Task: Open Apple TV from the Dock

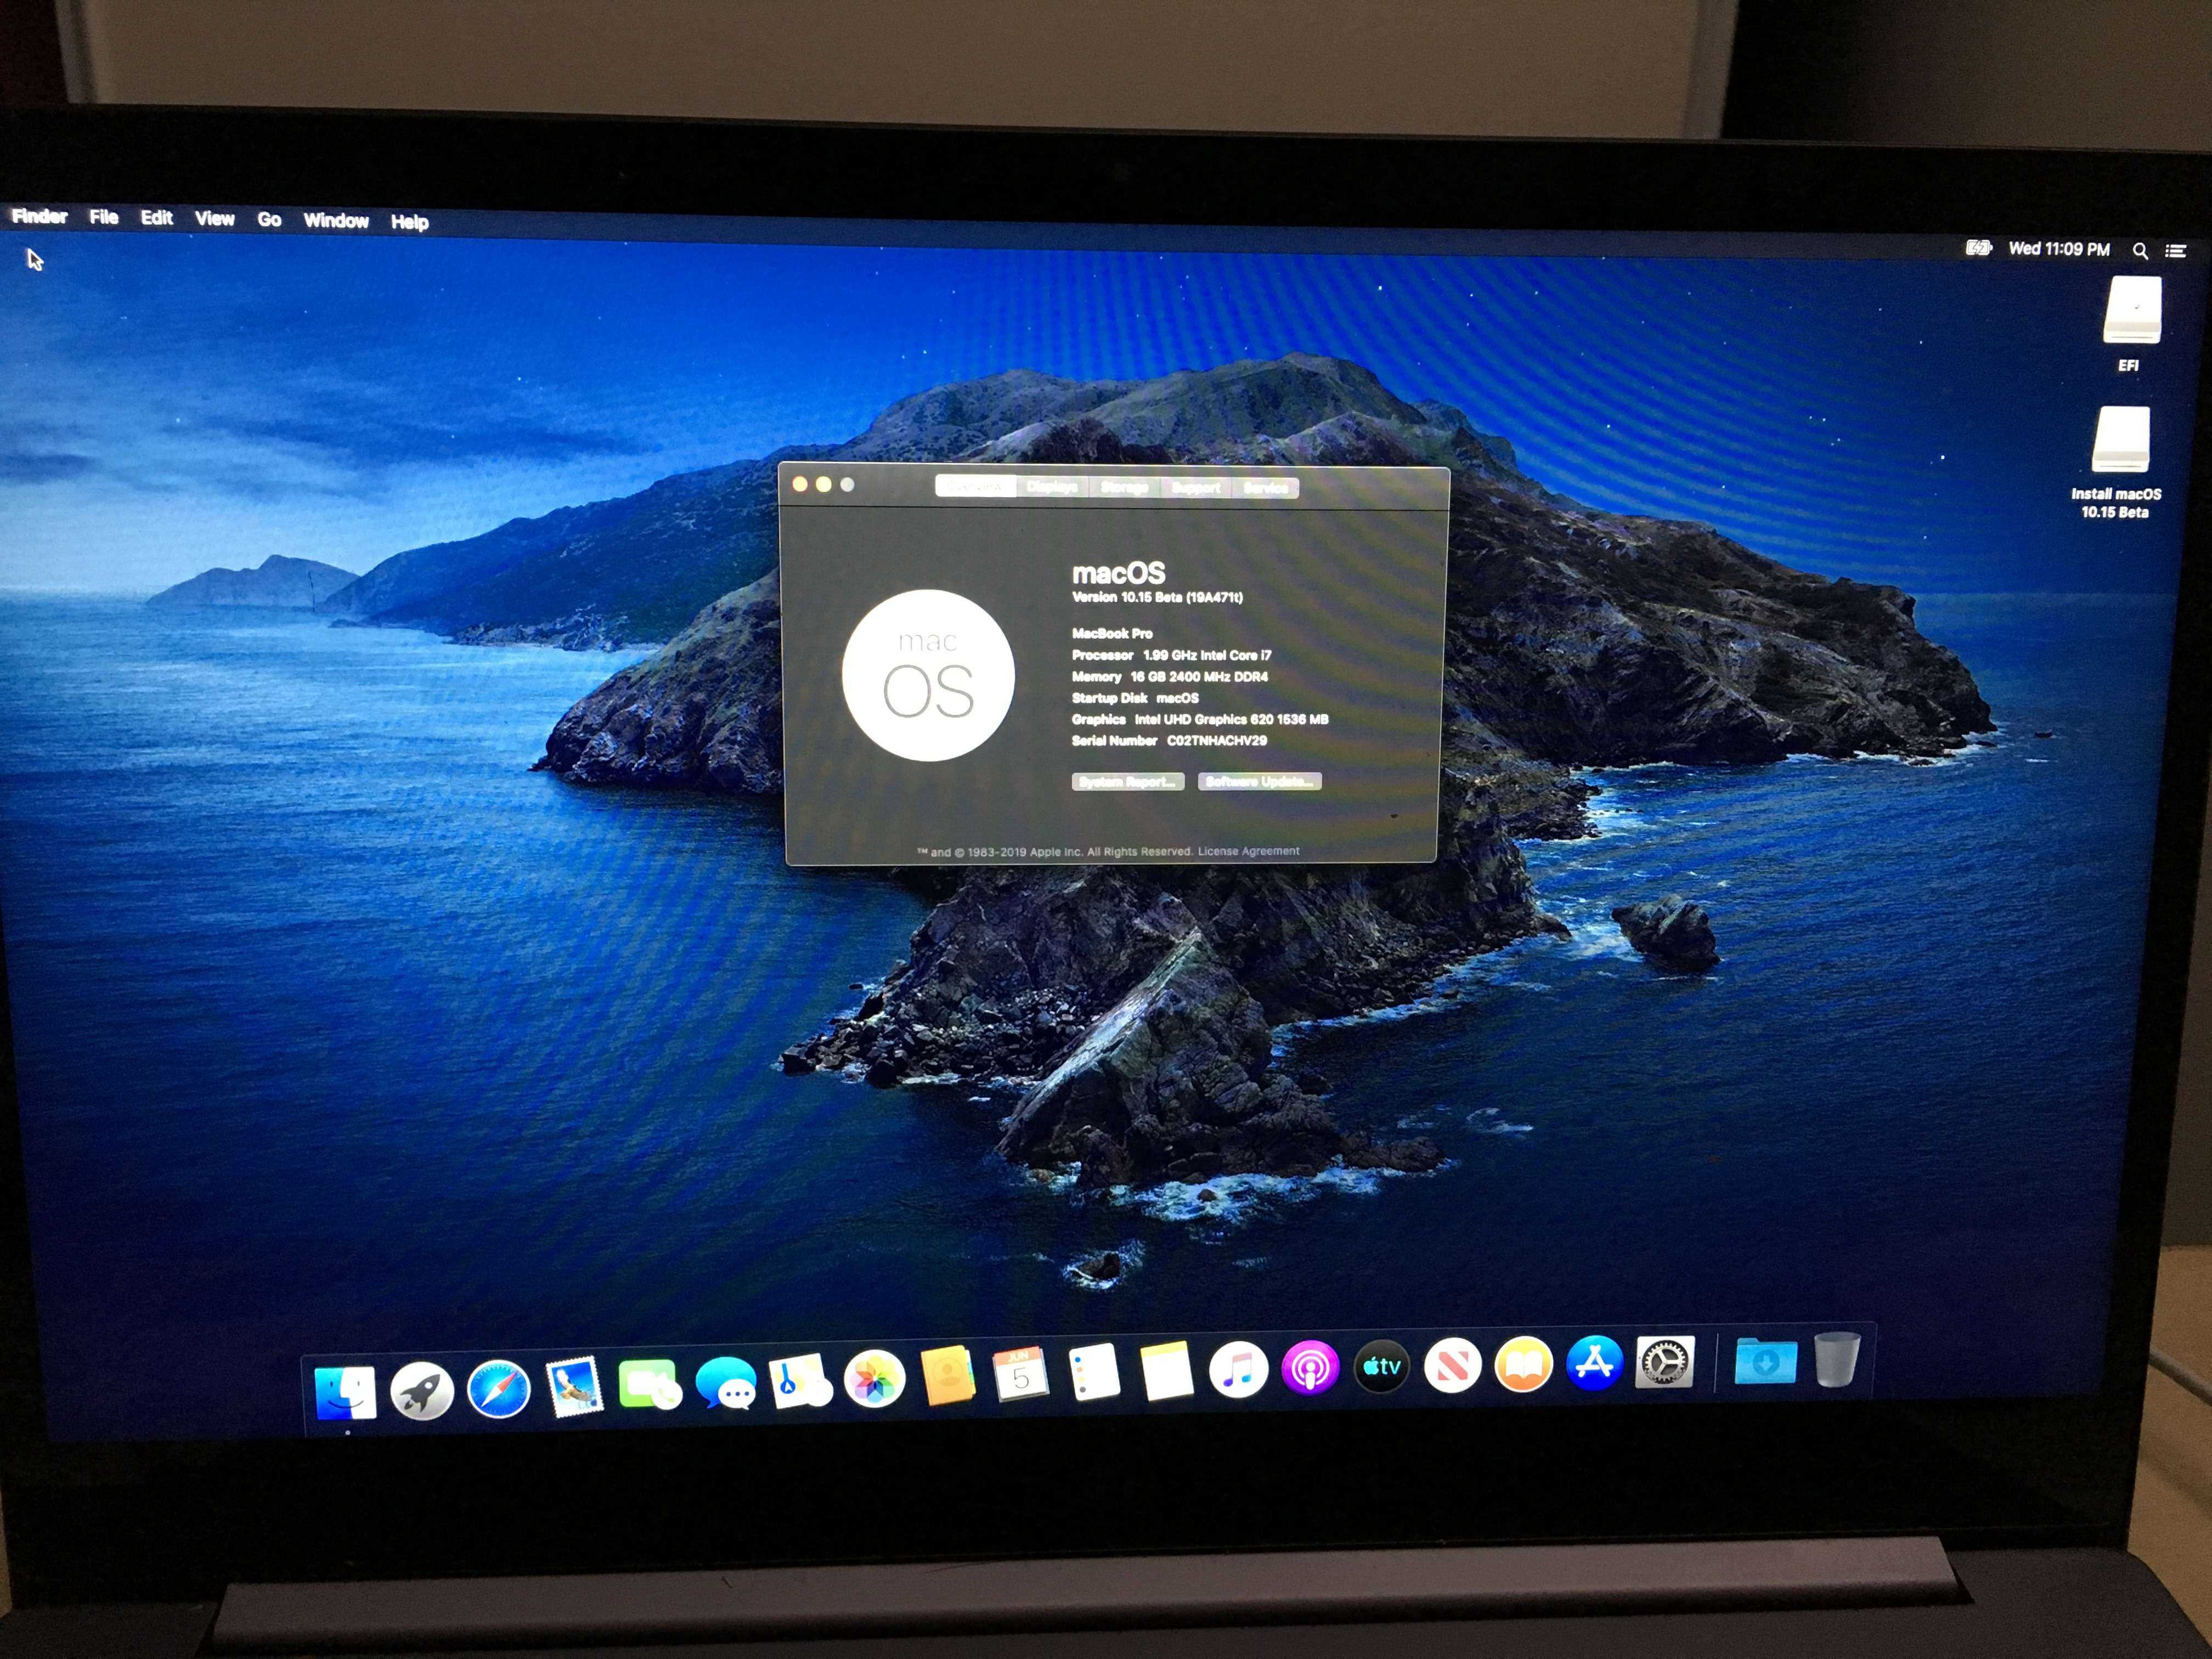Action: pos(1381,1366)
